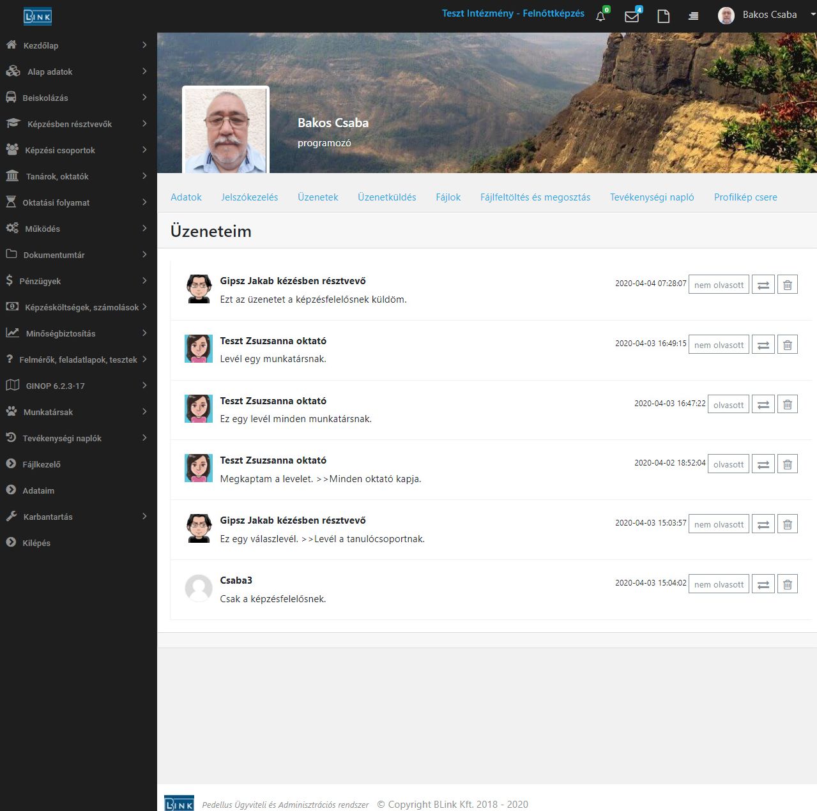Reply to Teszt Zsuzsanna's 16:49:15 message
Viewport: 817px width, 811px height.
click(x=763, y=345)
